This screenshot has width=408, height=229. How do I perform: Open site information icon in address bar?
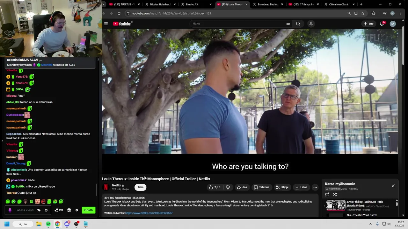pos(128,13)
